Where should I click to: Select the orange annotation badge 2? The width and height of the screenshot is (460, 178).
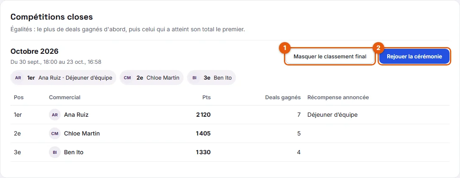(x=378, y=48)
